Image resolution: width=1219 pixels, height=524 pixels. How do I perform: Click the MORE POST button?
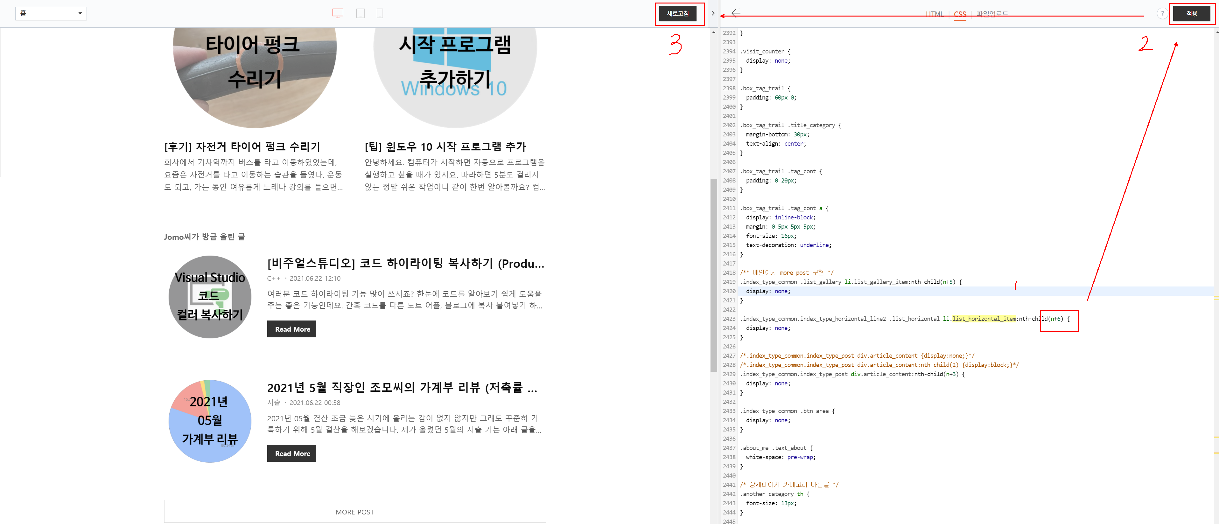pos(354,512)
